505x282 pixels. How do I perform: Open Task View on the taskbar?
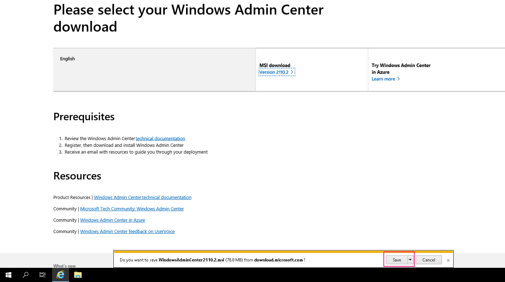(x=43, y=275)
